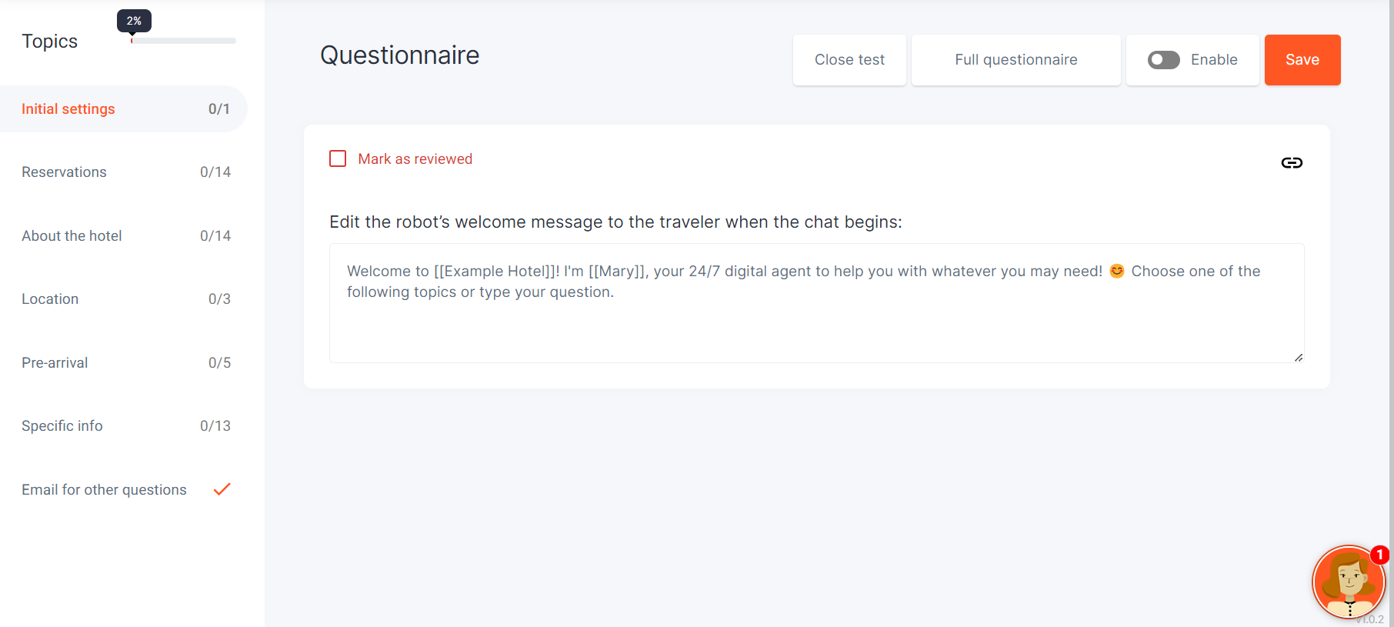1394x627 pixels.
Task: Click the 2% progress tooltip
Action: click(x=134, y=21)
